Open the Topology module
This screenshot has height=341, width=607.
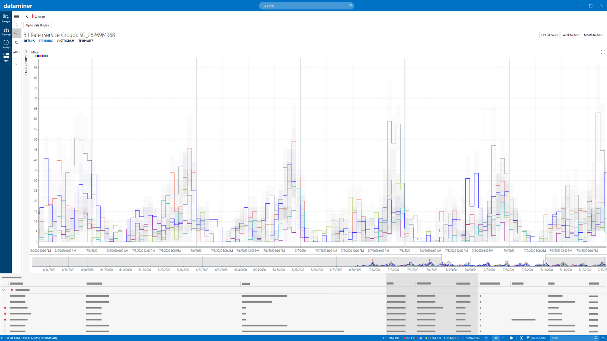click(x=6, y=31)
